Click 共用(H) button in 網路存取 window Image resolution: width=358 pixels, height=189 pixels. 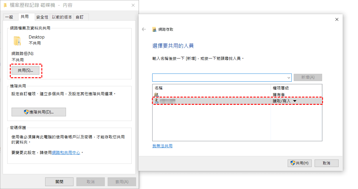pyautogui.click(x=300, y=163)
